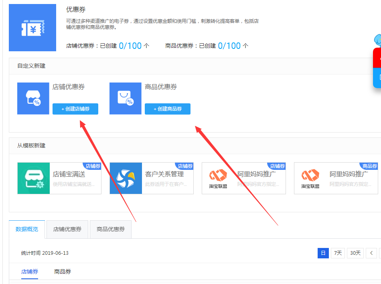Select the 商品券 sub-tab
This screenshot has width=381, height=284.
[x=63, y=272]
